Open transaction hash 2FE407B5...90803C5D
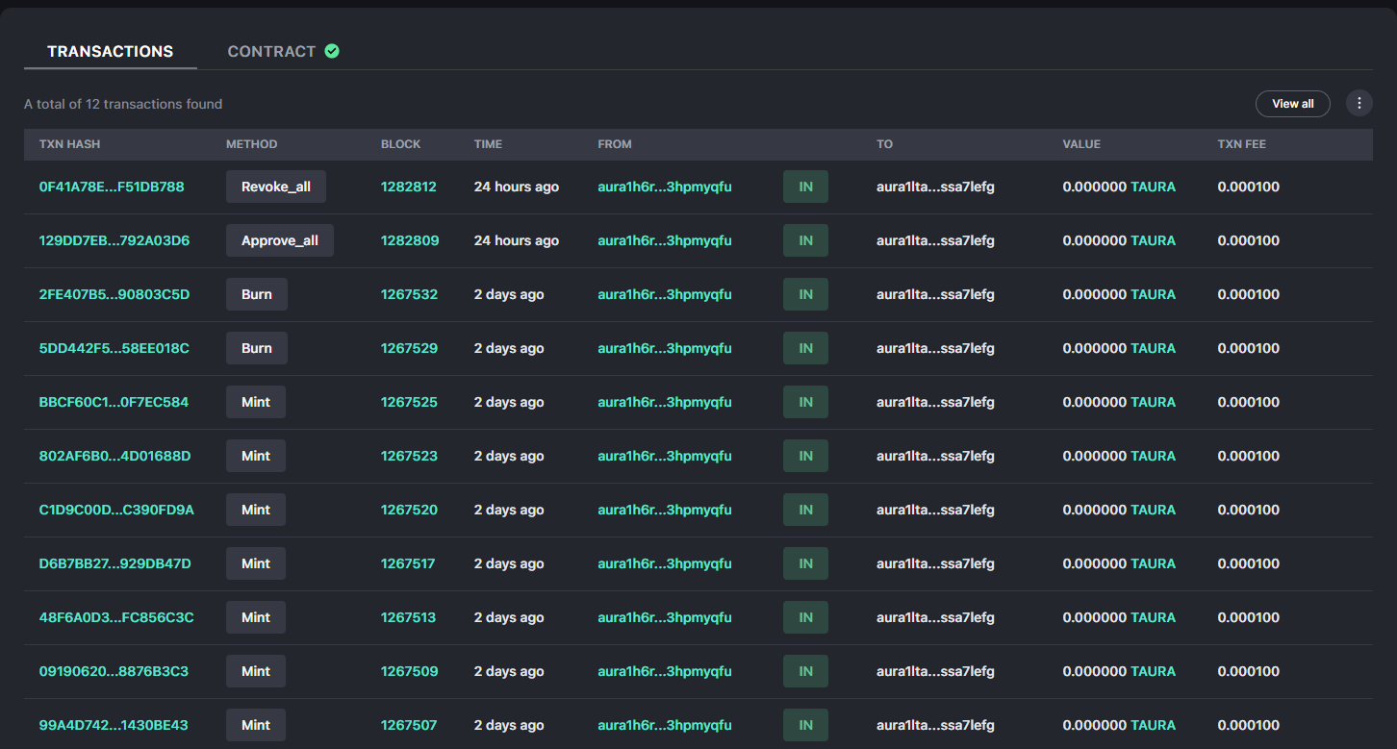This screenshot has width=1397, height=749. [x=114, y=294]
